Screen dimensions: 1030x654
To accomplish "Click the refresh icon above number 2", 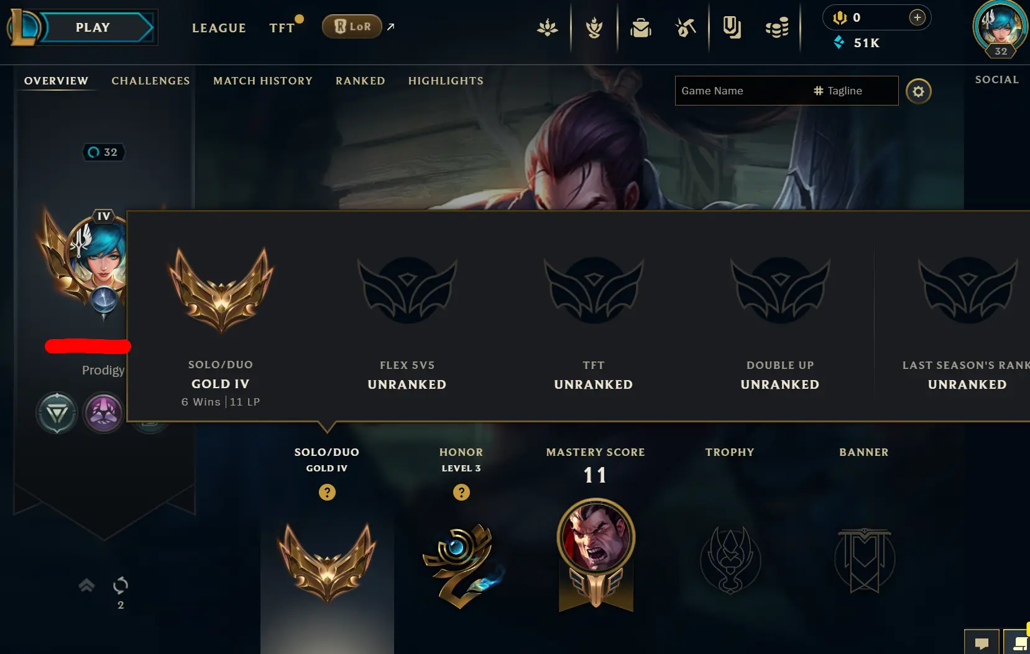I will click(121, 585).
